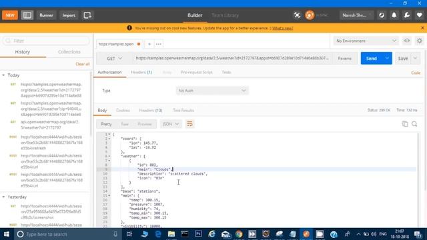Viewport: 427px width, 240px height.
Task: Click the Code link
Action: pos(416,73)
